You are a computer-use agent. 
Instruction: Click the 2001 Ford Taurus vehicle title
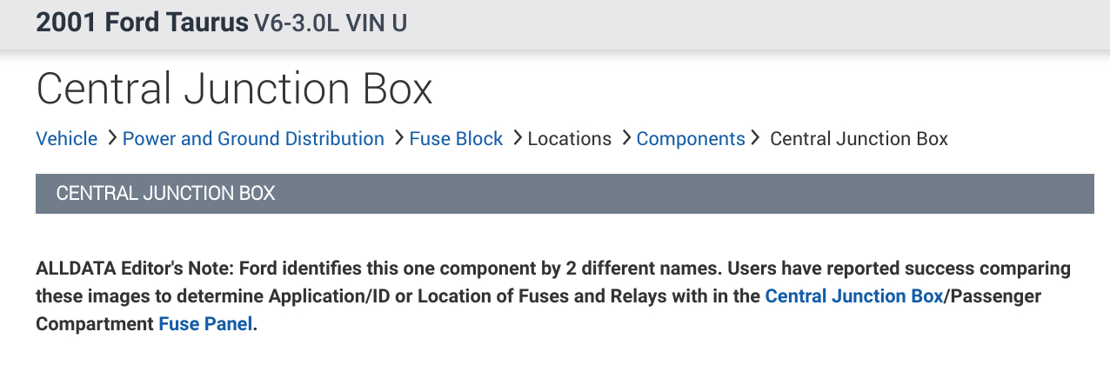point(142,23)
